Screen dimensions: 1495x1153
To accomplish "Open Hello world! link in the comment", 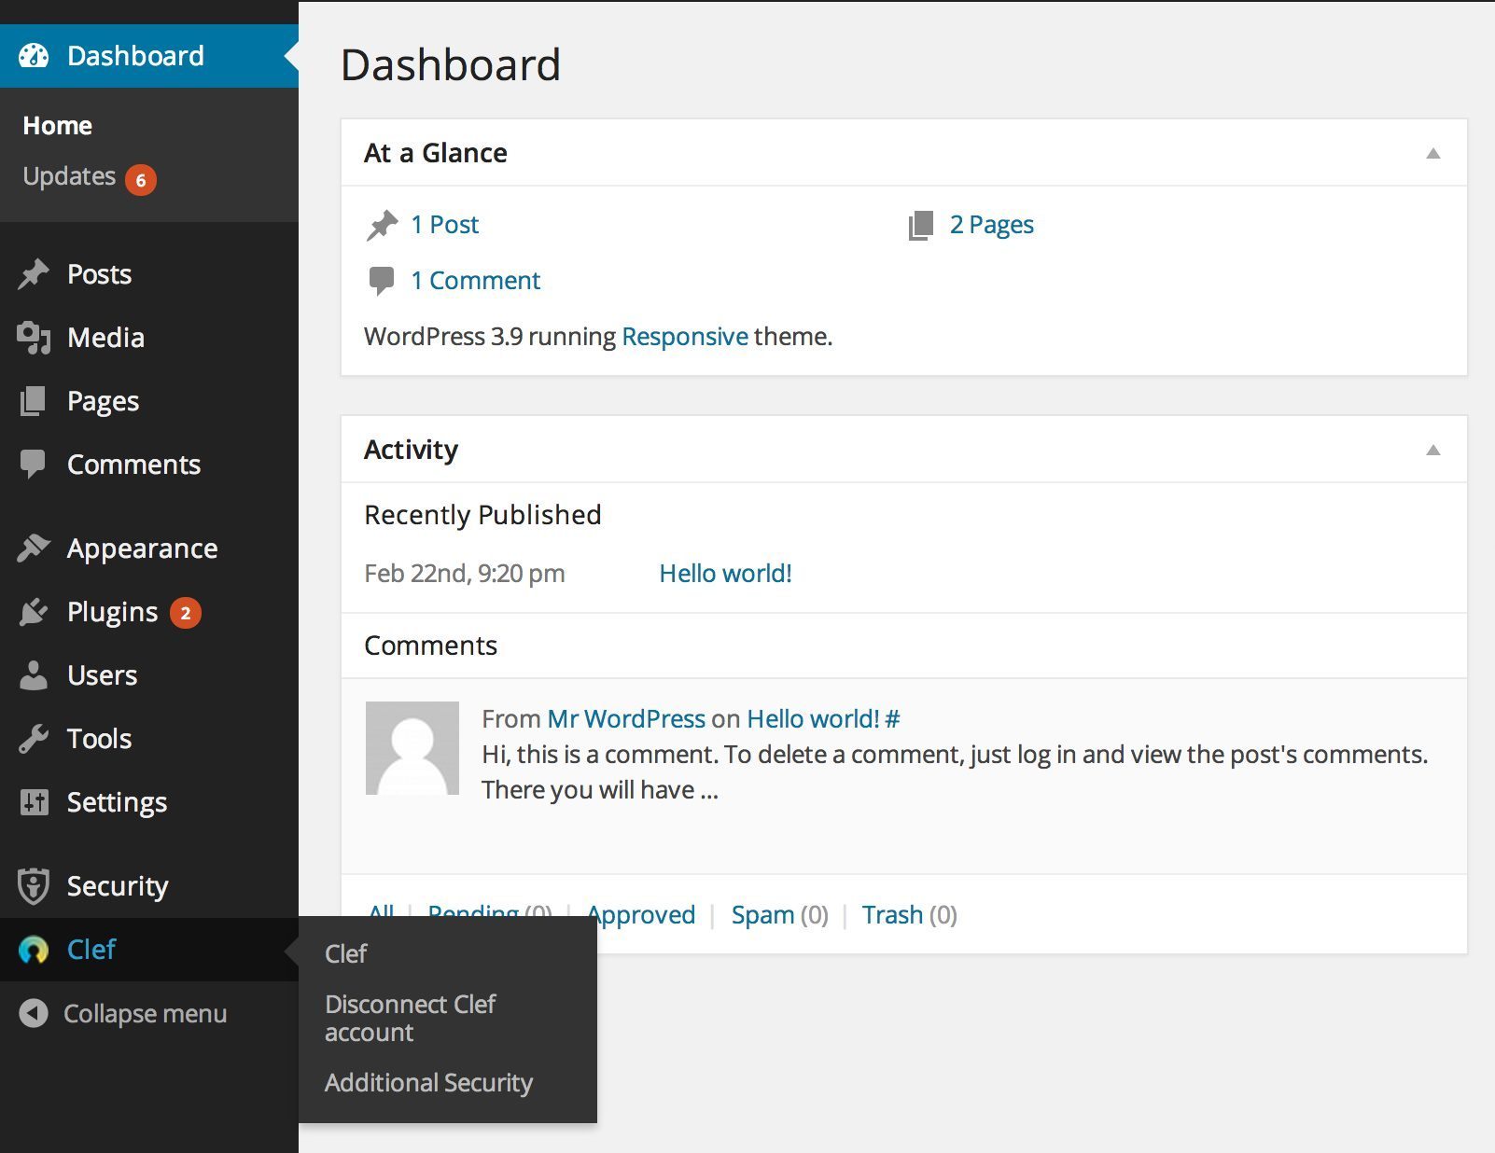I will tap(813, 719).
